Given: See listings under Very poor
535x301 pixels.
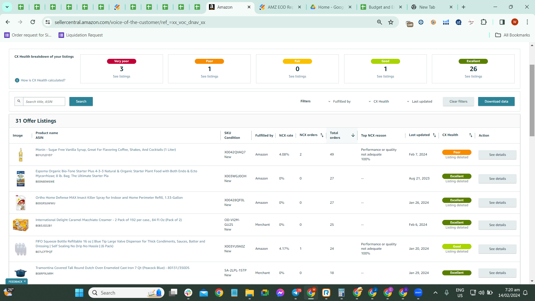Looking at the screenshot, I should 121,76.
